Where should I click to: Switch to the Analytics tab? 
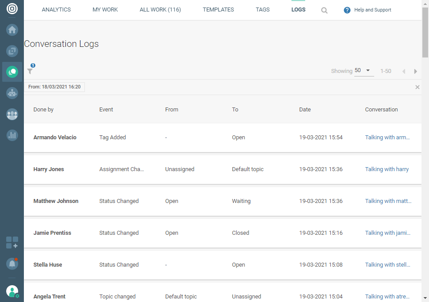pos(56,10)
